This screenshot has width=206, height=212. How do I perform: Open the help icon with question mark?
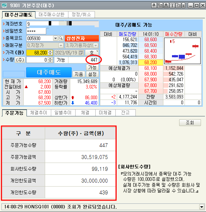coord(178,5)
